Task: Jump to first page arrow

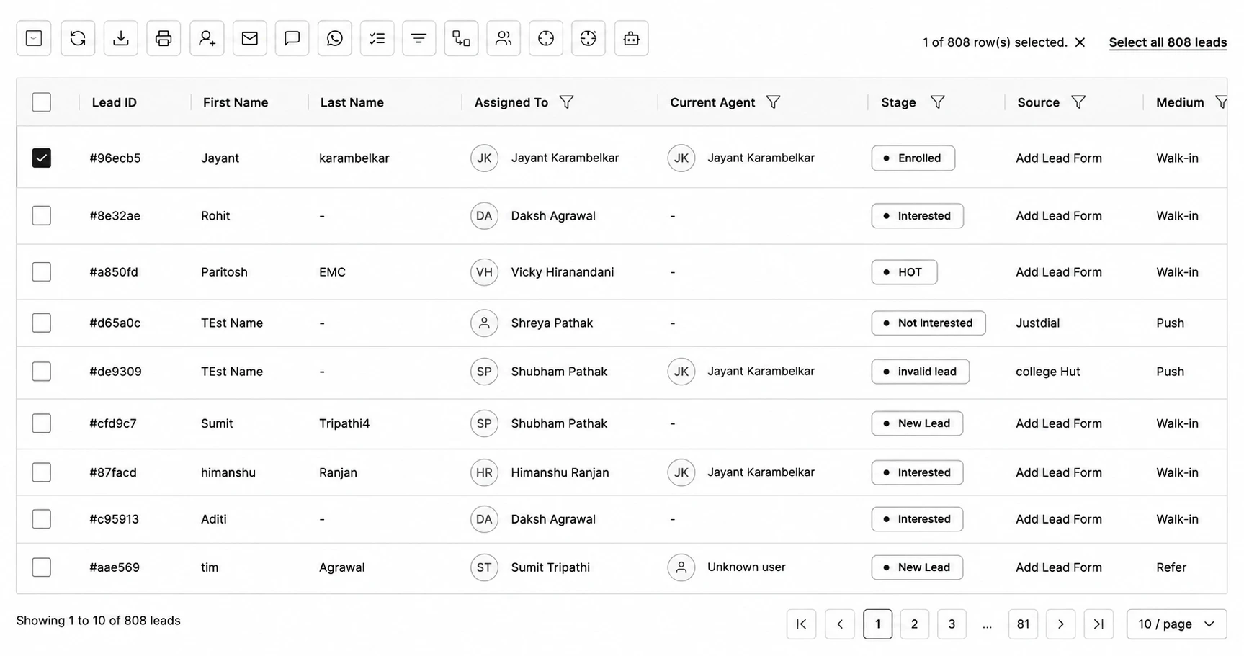Action: click(801, 624)
